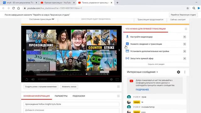Click the chat message 'я коментатор'
This screenshot has width=201, height=113.
148,107
